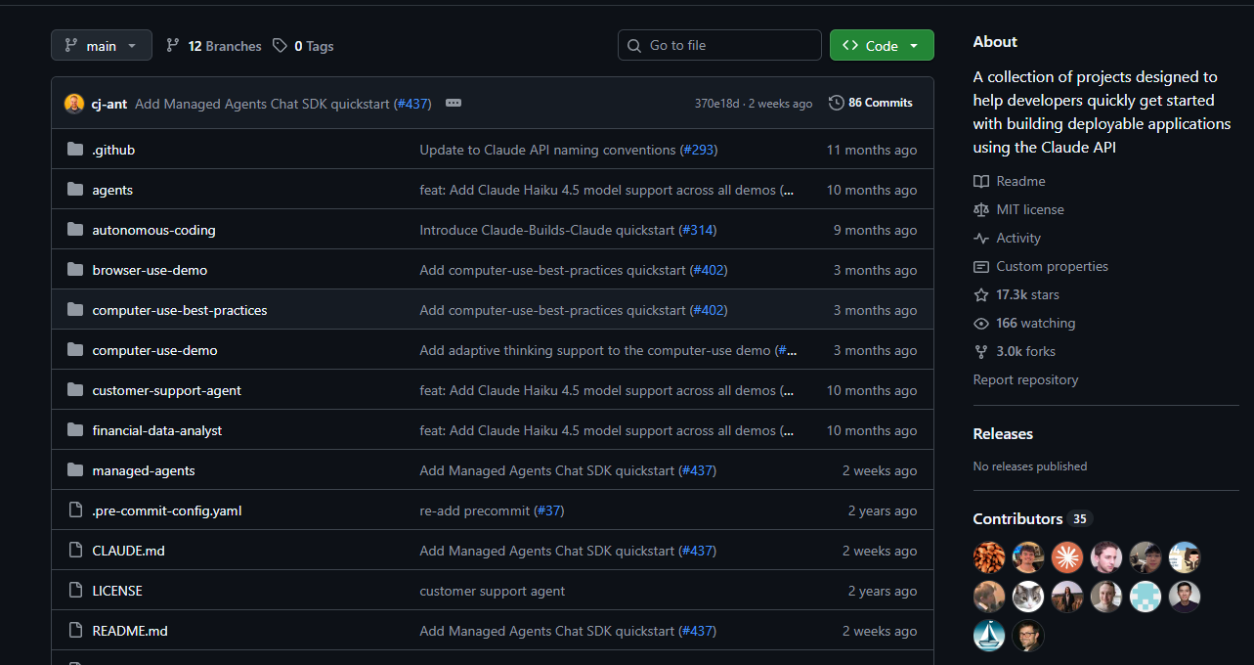1254x665 pixels.
Task: Open the cat contributor avatar
Action: [1028, 597]
